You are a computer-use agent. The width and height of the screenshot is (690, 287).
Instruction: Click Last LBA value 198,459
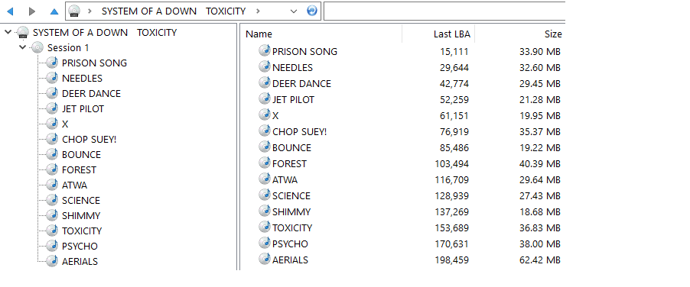click(x=452, y=260)
